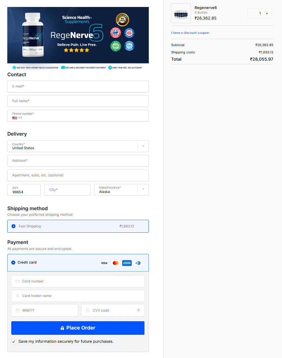The image size is (282, 358).
Task: Click the Regenerve6 product thumbnail
Action: tap(181, 13)
